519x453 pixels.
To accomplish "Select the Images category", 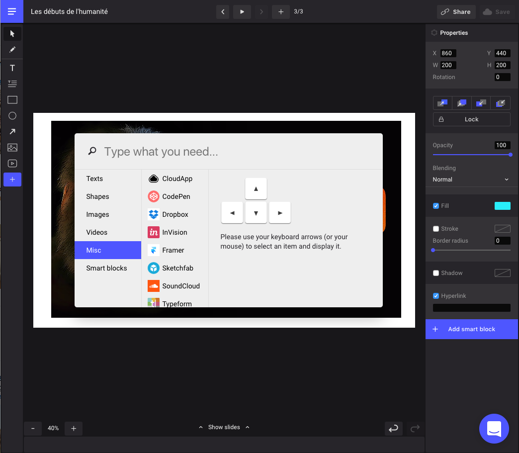I will (x=97, y=214).
